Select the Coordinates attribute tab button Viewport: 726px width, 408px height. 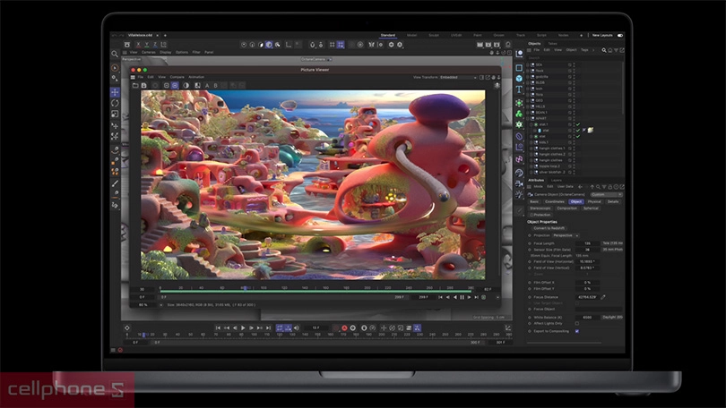click(555, 201)
